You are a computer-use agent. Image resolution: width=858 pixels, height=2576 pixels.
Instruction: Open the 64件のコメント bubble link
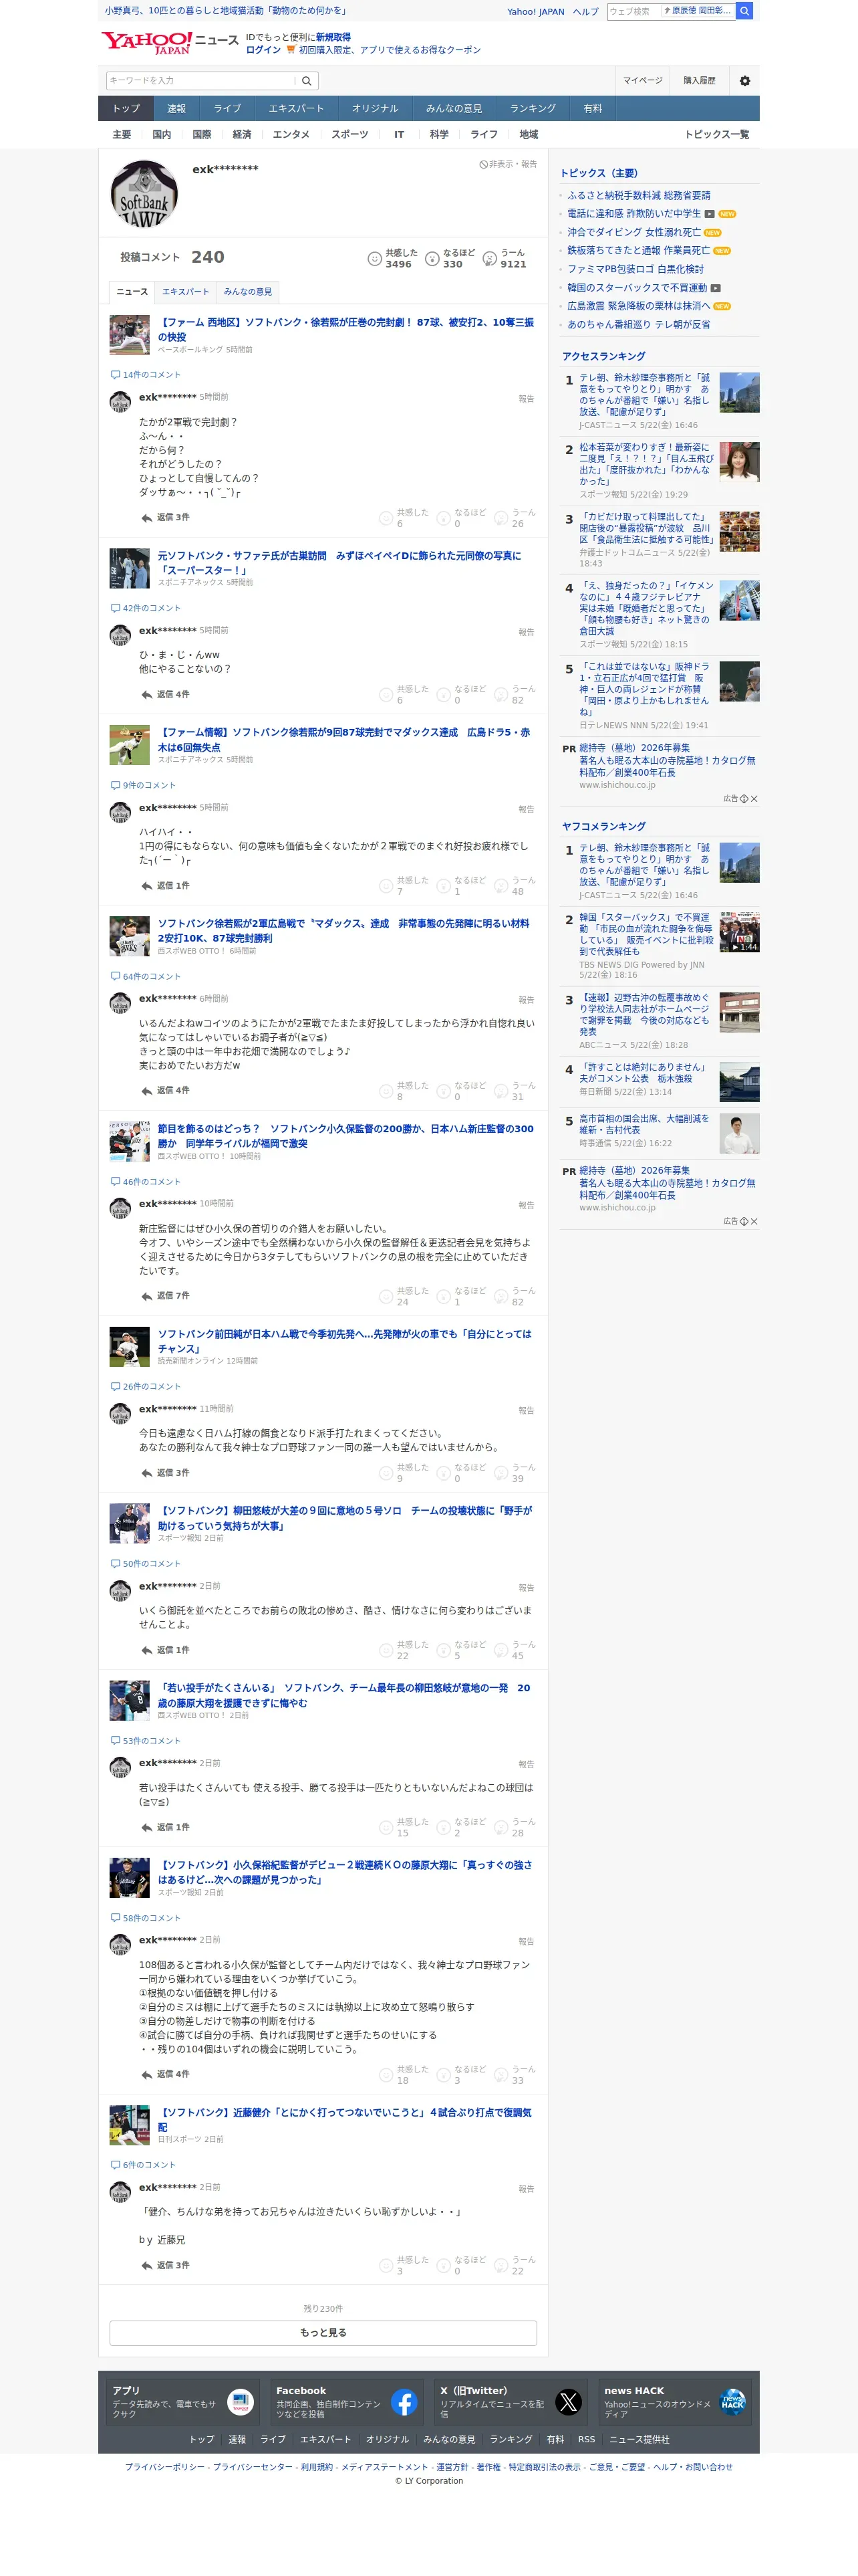point(146,976)
